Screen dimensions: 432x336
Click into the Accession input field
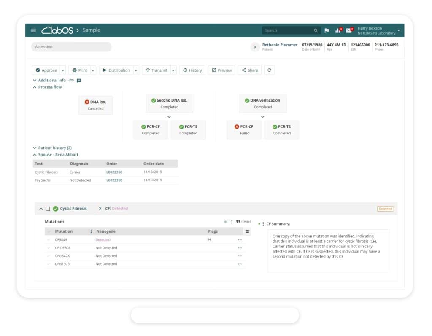pos(71,47)
